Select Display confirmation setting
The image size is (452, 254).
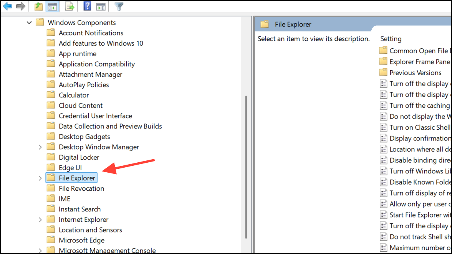(420, 138)
